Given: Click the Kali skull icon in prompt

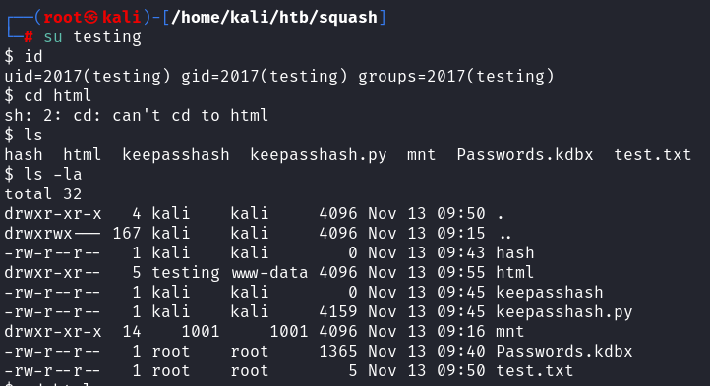Looking at the screenshot, I should (x=91, y=17).
